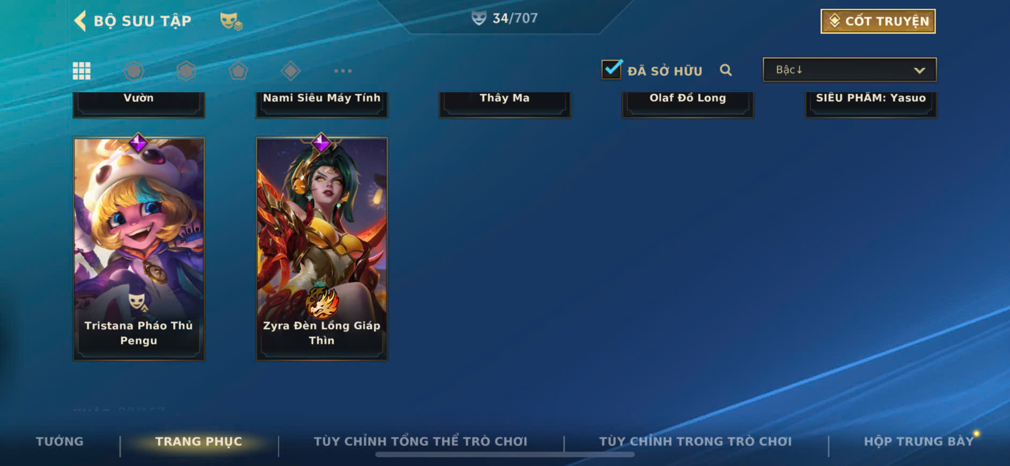Click the magnifier search icon
Image resolution: width=1010 pixels, height=466 pixels.
point(726,70)
